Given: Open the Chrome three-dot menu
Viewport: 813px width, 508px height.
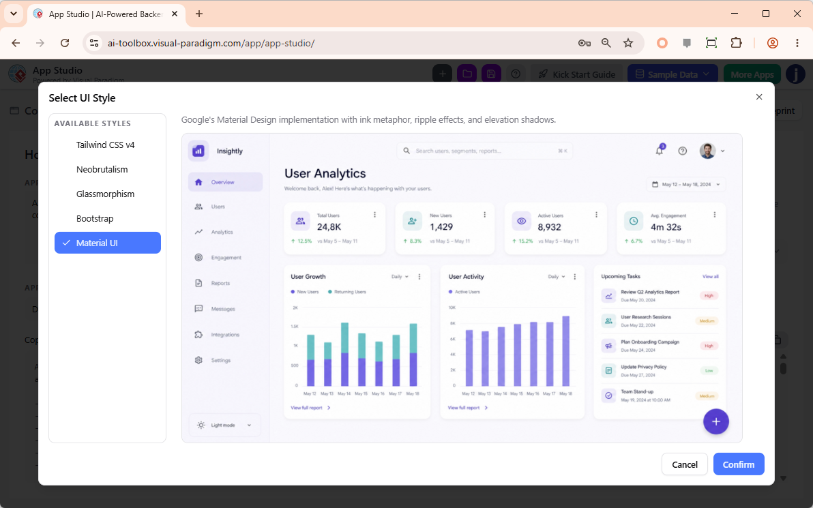Looking at the screenshot, I should coord(797,43).
